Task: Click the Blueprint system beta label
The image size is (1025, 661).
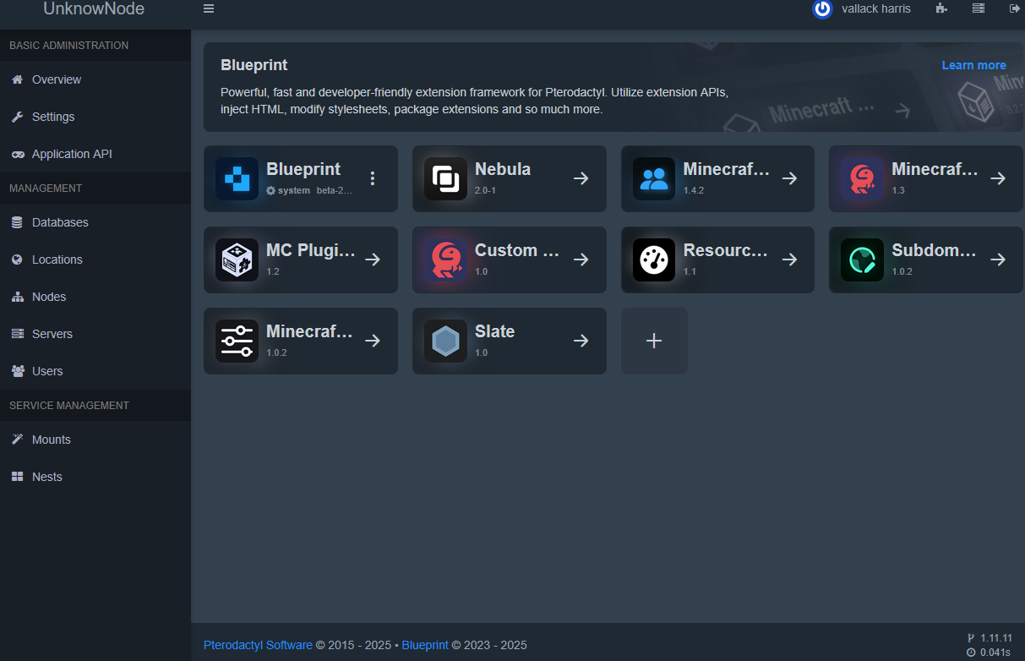Action: click(309, 191)
